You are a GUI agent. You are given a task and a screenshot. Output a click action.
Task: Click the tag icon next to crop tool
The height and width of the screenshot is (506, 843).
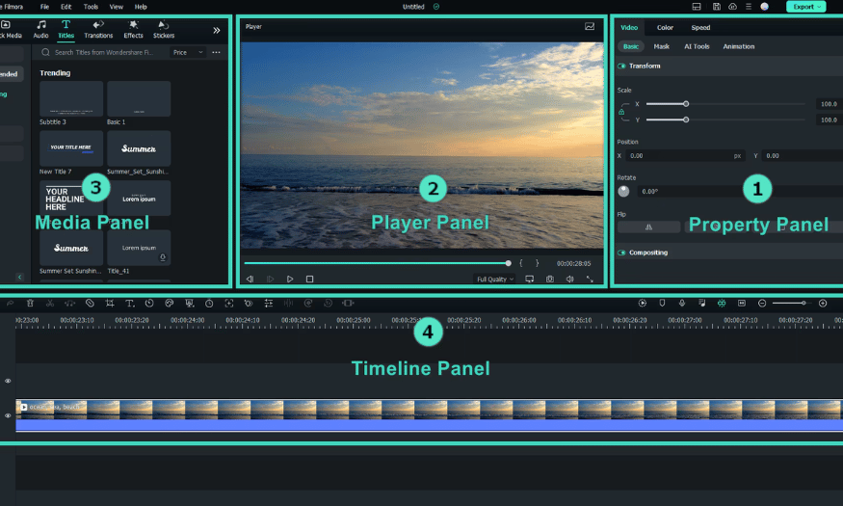click(x=90, y=304)
